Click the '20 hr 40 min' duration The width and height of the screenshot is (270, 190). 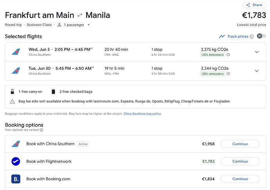click(x=116, y=49)
